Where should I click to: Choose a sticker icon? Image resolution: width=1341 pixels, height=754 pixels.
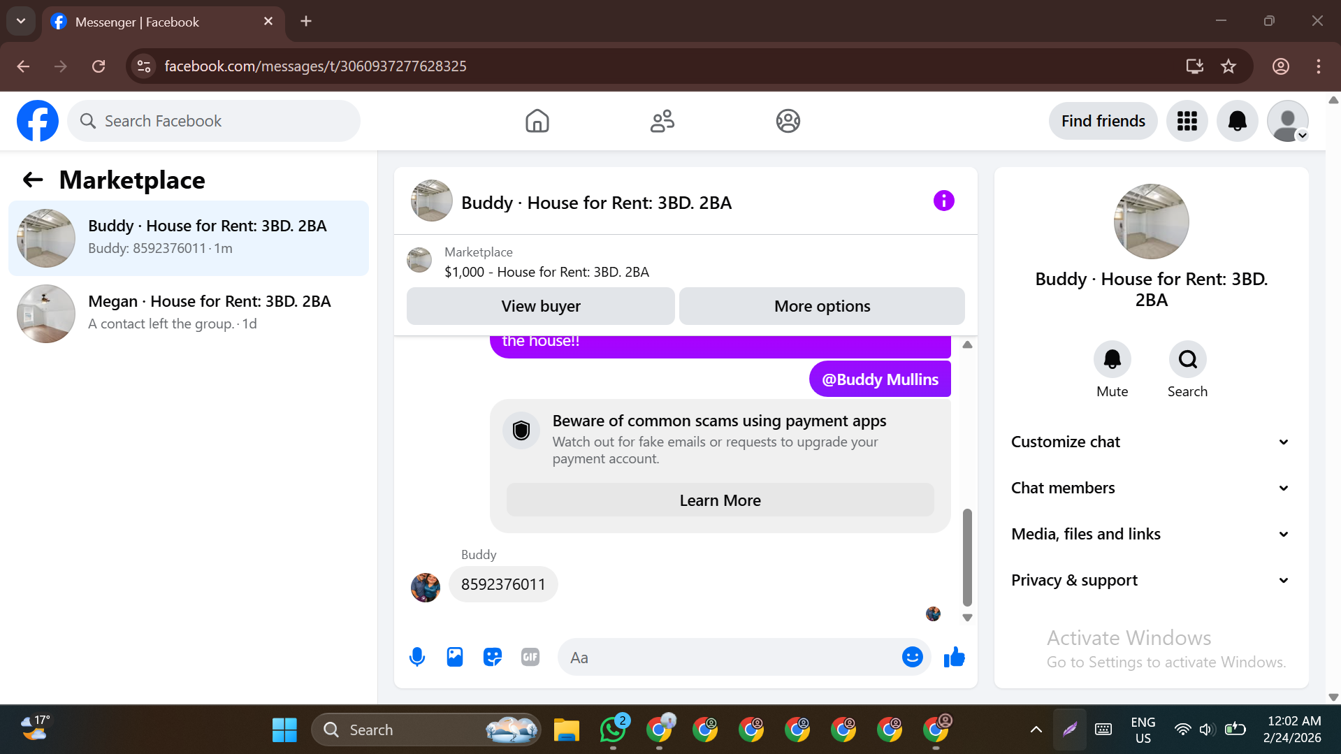click(x=493, y=657)
